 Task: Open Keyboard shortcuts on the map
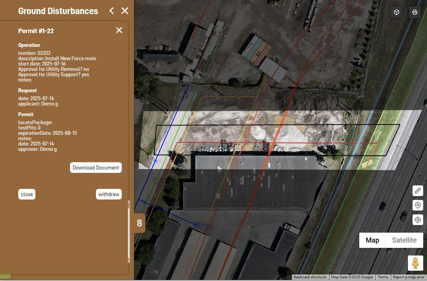point(310,277)
